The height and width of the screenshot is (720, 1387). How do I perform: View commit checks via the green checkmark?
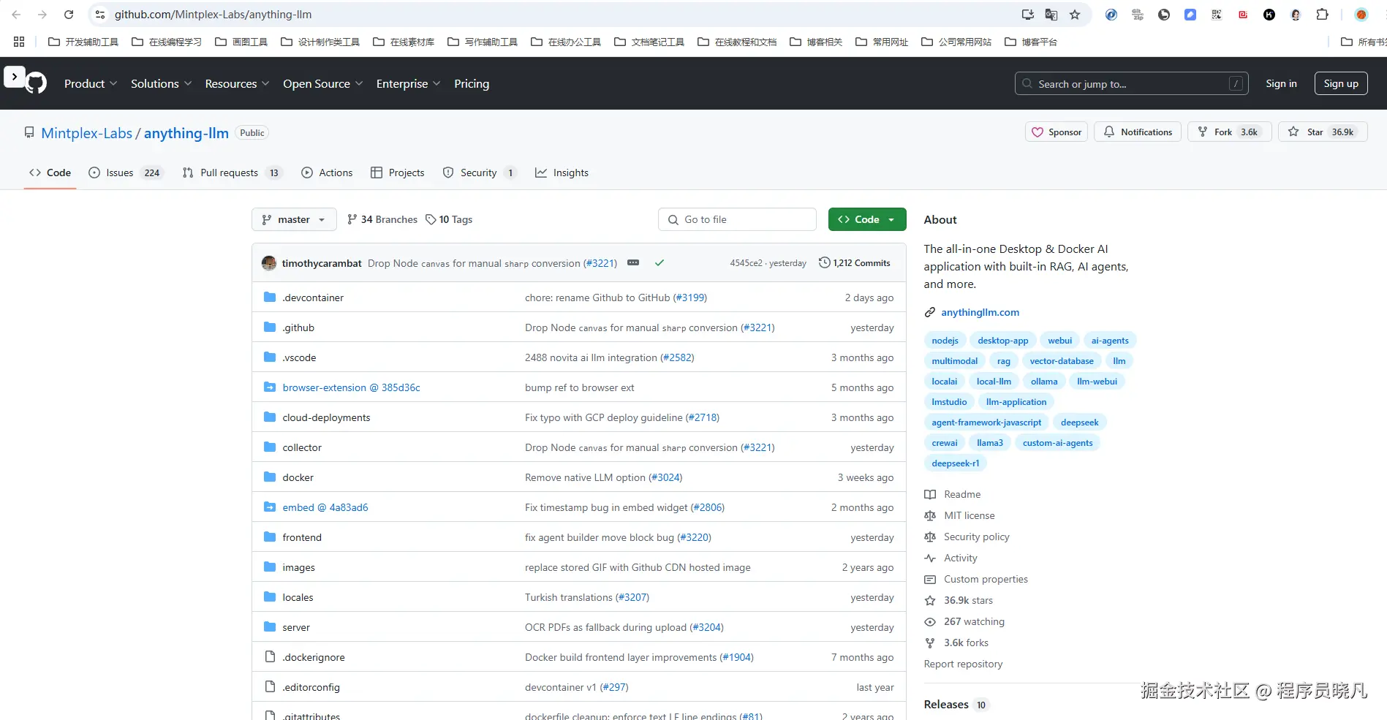[660, 262]
